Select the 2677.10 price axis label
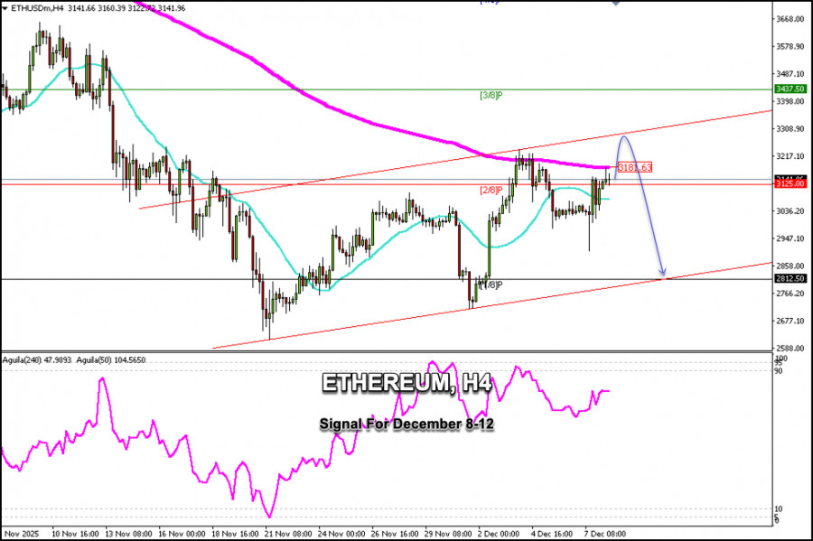 point(790,321)
